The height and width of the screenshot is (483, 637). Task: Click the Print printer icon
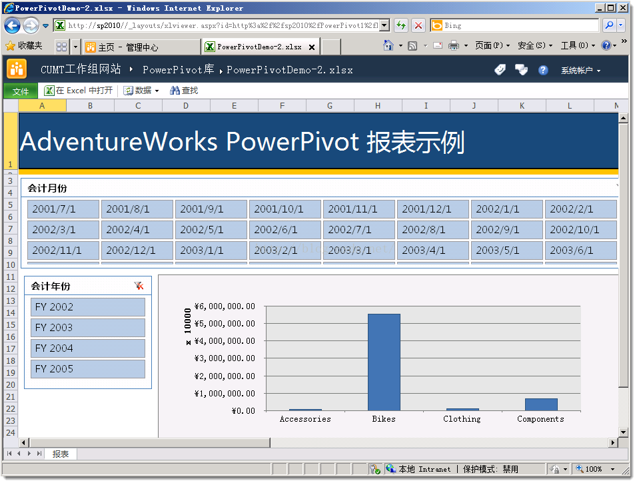pos(453,45)
